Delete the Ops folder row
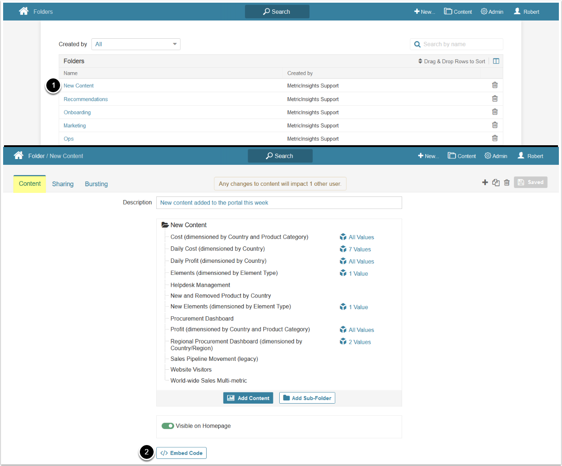This screenshot has height=466, width=562. tap(495, 138)
